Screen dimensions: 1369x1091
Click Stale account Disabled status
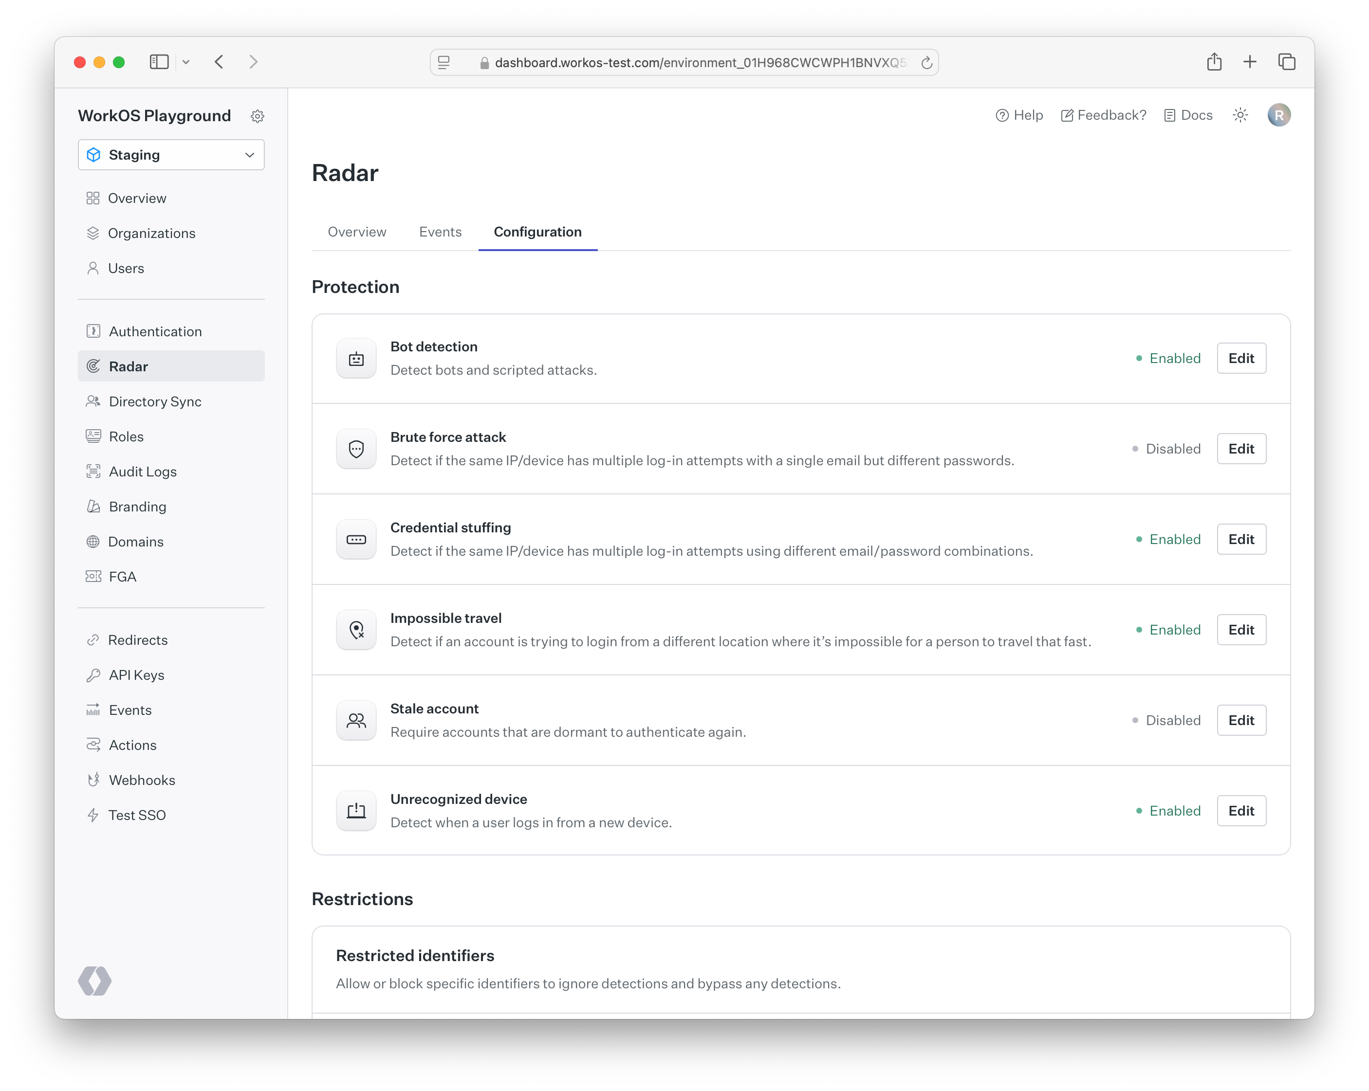[1166, 720]
